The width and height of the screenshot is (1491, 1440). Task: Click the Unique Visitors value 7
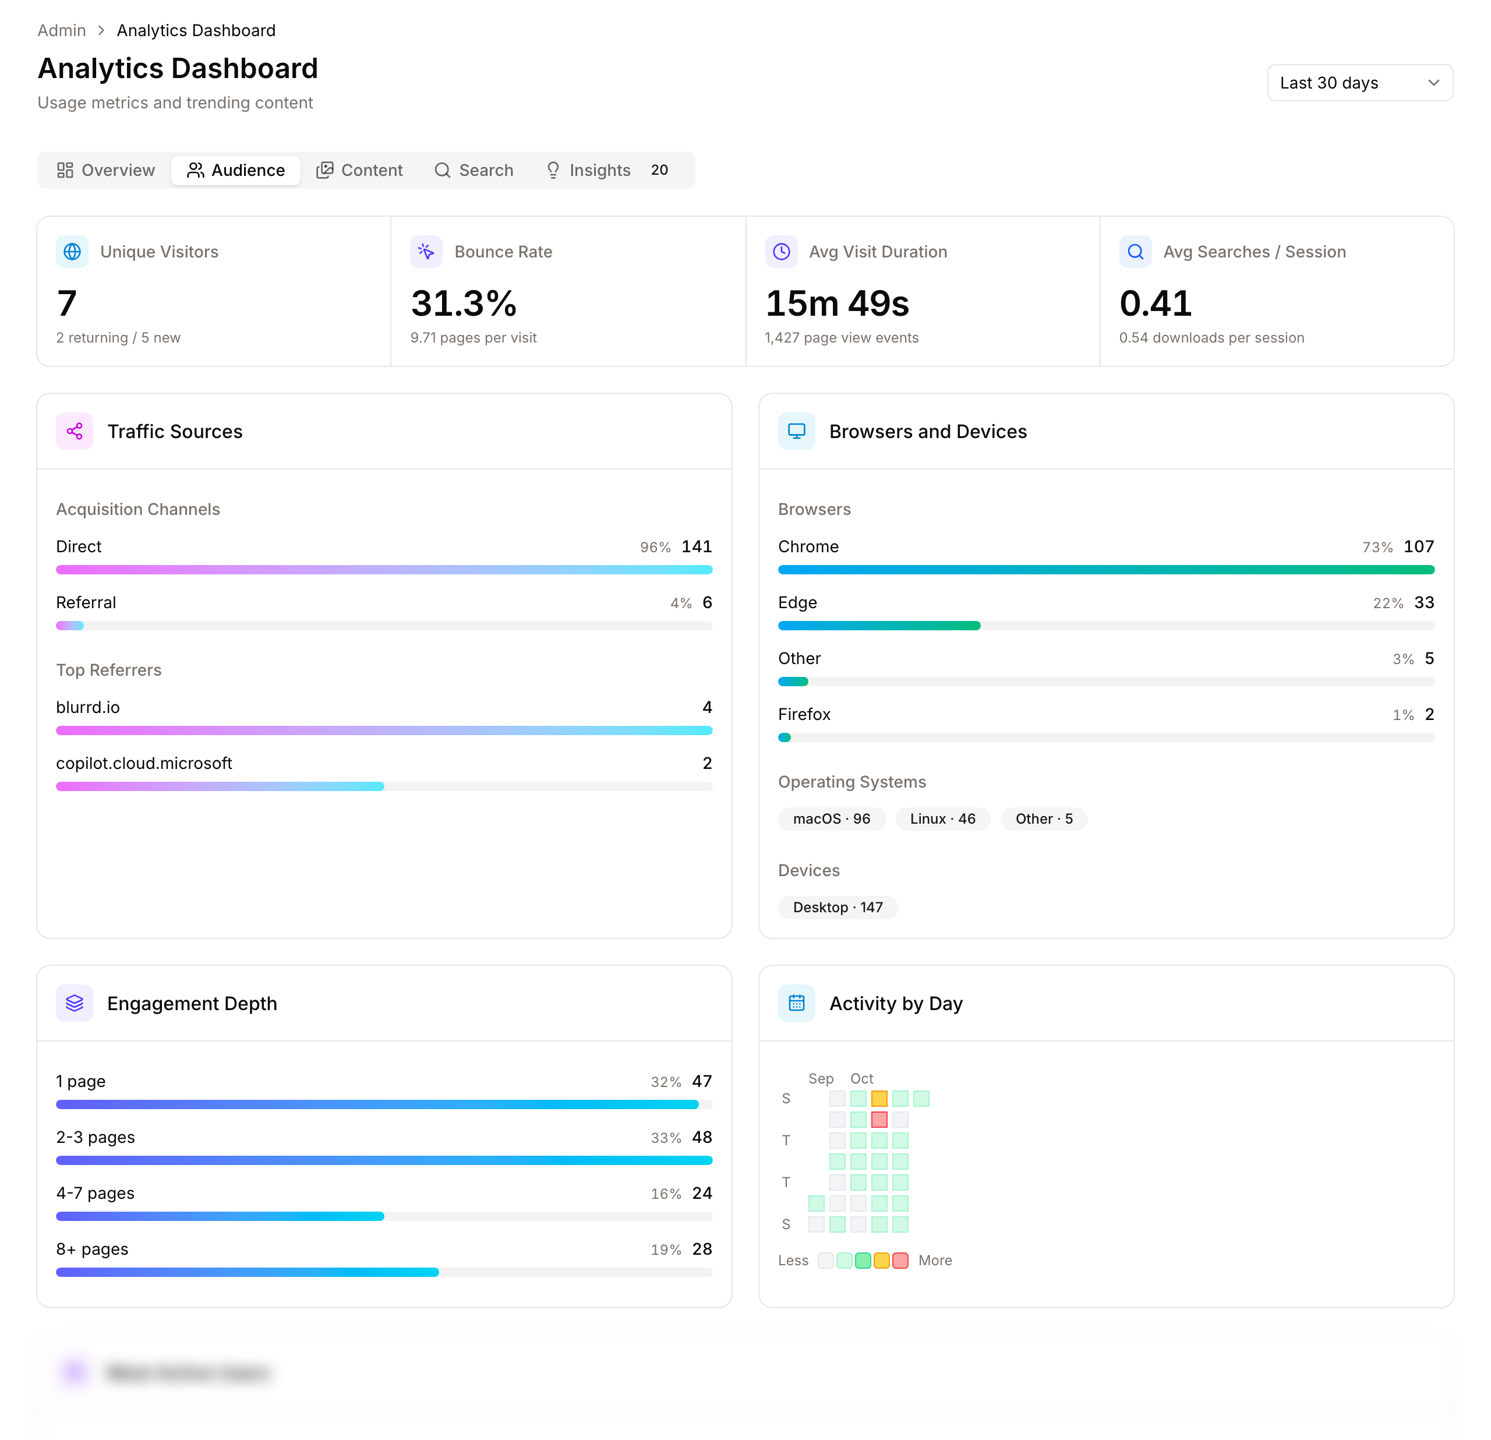pos(67,303)
